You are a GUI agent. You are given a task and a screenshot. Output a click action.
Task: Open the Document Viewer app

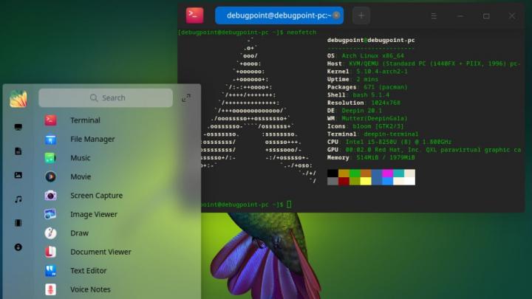[100, 252]
